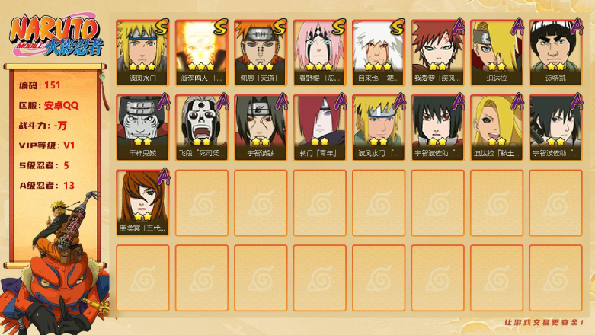Screen dimensions: 595x335
Task: Select the skull-faced 飞段 card
Action: (x=201, y=127)
